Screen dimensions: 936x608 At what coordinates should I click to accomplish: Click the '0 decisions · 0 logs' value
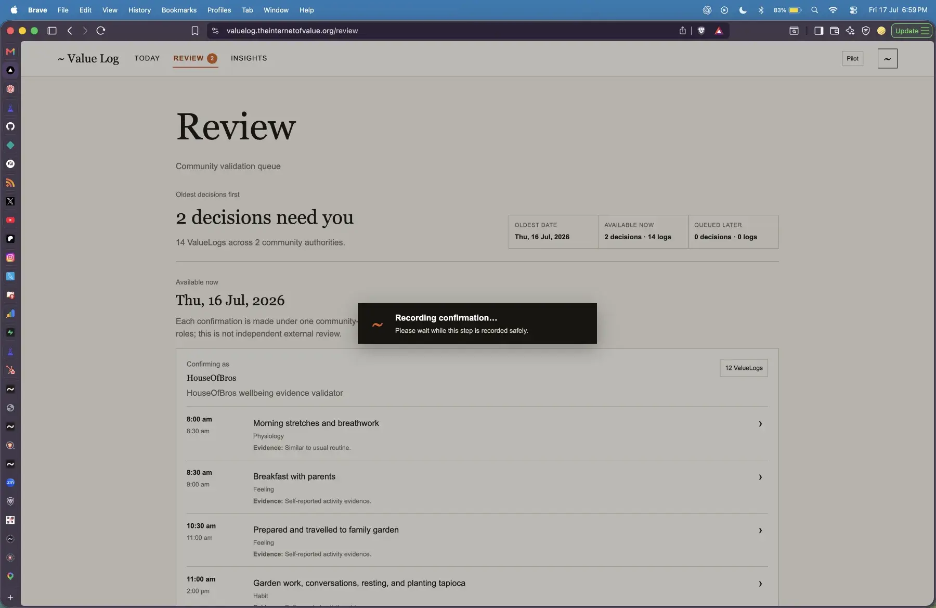[725, 237]
